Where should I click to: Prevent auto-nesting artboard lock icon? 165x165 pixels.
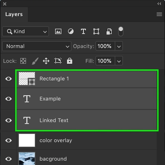(x=58, y=61)
